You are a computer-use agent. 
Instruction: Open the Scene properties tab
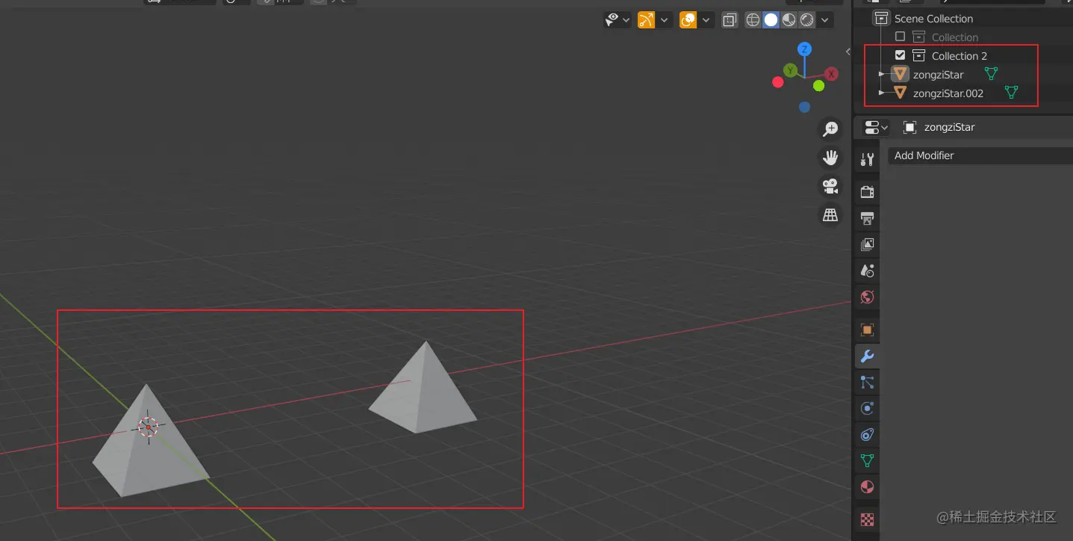coord(867,270)
